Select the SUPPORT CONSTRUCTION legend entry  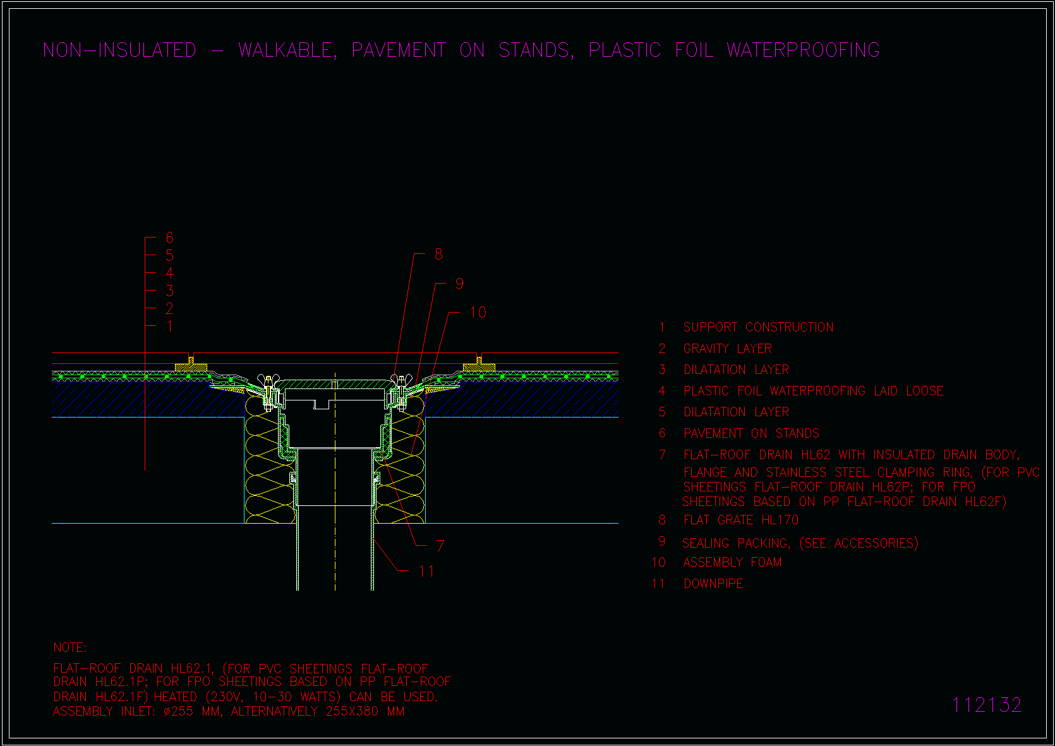[758, 327]
